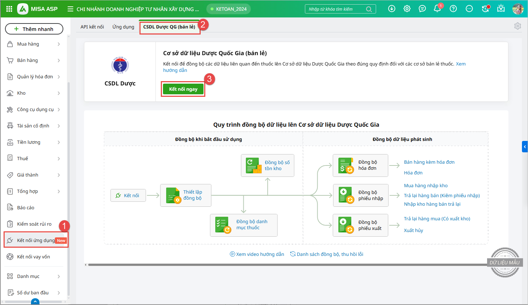Click the Đồng bộ số tồn kho icon
This screenshot has width=528, height=305.
(254, 165)
